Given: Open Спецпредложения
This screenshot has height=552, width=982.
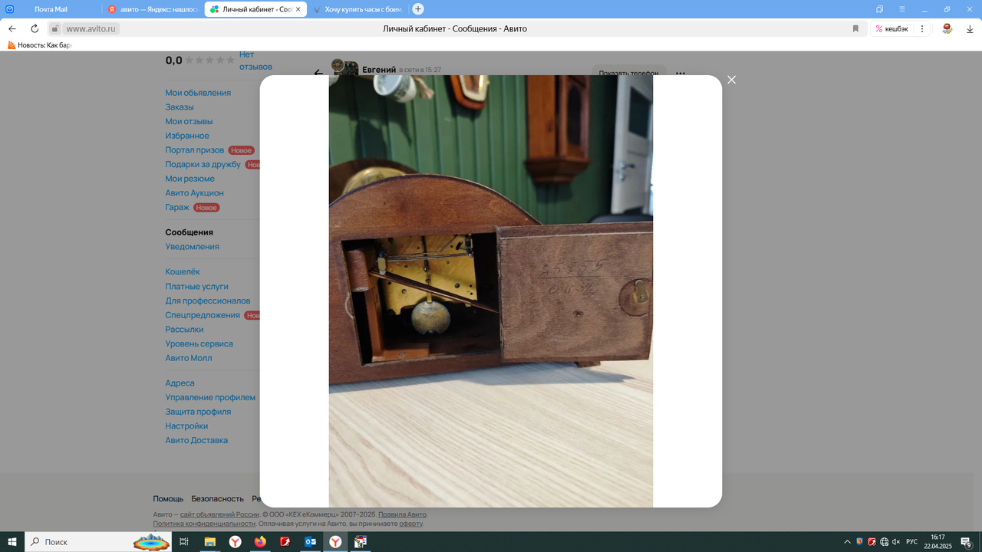Looking at the screenshot, I should (203, 315).
